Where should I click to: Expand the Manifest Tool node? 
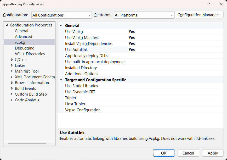click(x=12, y=71)
